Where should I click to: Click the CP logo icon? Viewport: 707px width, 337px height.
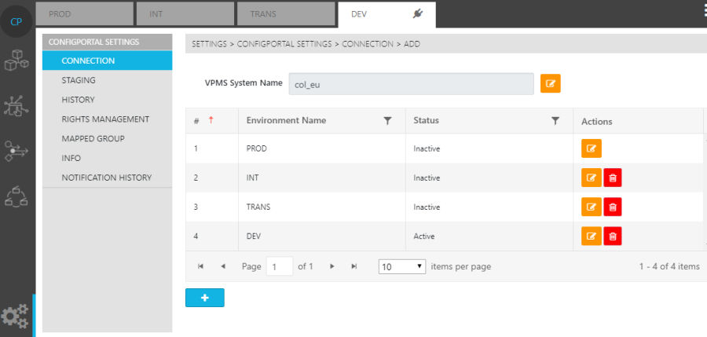[x=16, y=20]
